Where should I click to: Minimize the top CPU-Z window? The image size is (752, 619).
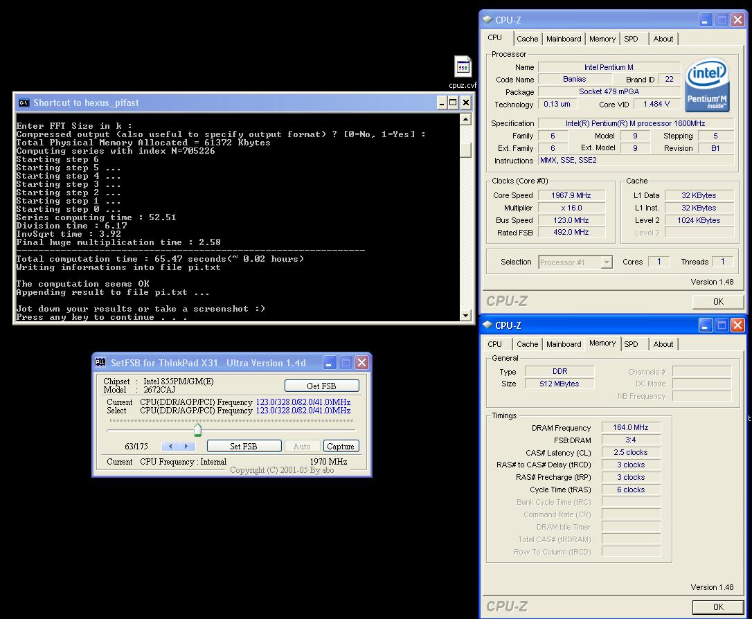pyautogui.click(x=705, y=19)
